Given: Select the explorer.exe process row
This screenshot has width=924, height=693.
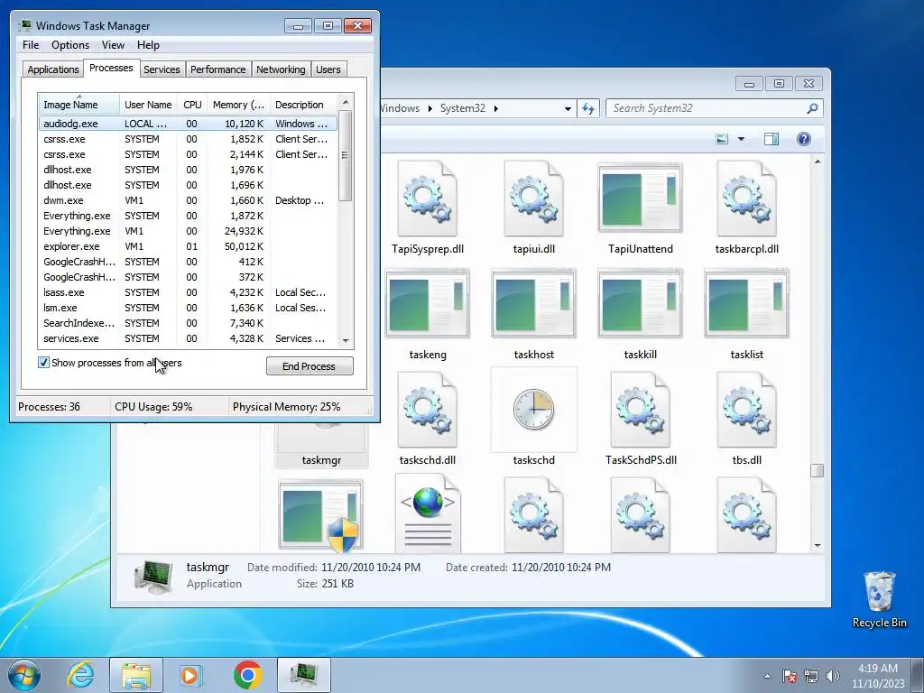Looking at the screenshot, I should [x=188, y=246].
